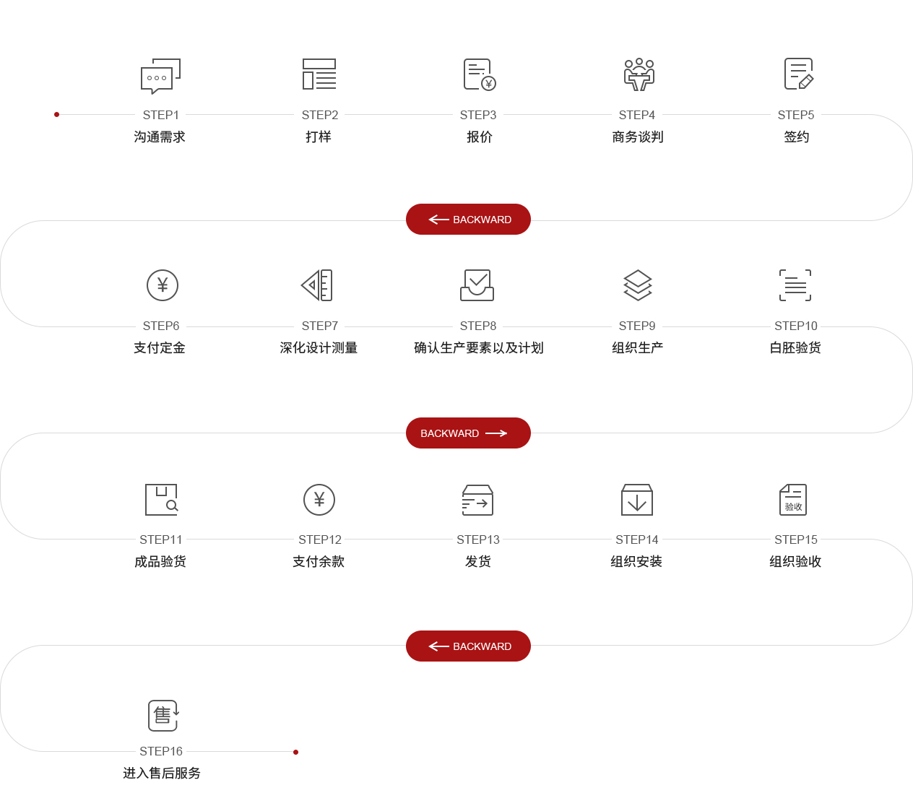Click the layout sample icon above STEP2
Screen dimensions: 913x793
319,74
